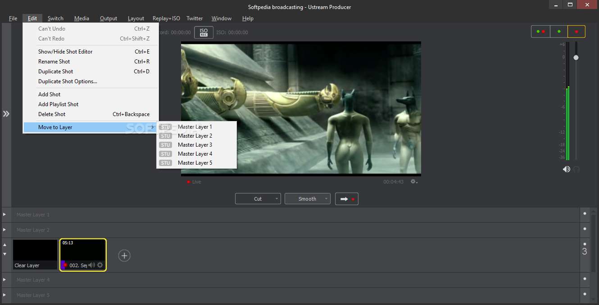Open the Layout menu
This screenshot has width=599, height=305.
136,18
